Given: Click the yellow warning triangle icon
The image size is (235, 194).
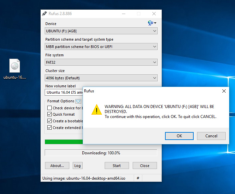Looking at the screenshot, I should (97, 110).
